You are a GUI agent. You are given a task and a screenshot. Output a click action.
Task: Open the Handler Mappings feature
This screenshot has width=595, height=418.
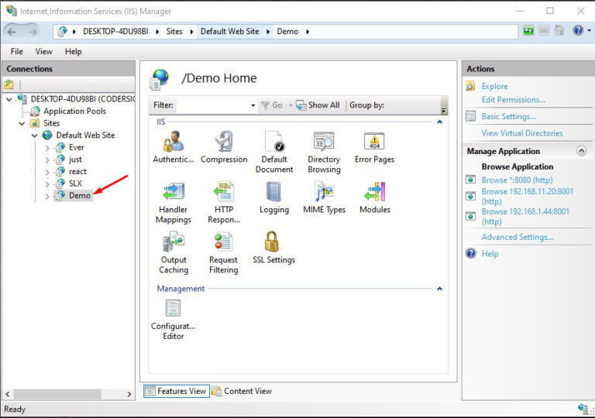tap(174, 203)
